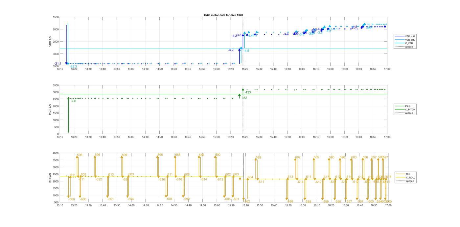Click the title 'G&C motor data for dive 1320'

point(223,15)
